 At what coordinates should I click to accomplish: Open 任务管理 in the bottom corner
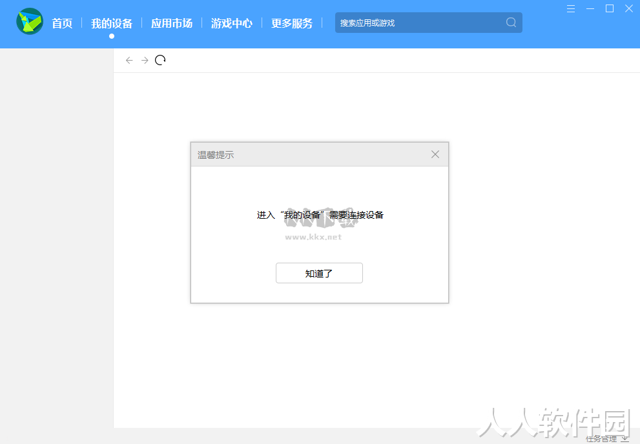(601, 439)
